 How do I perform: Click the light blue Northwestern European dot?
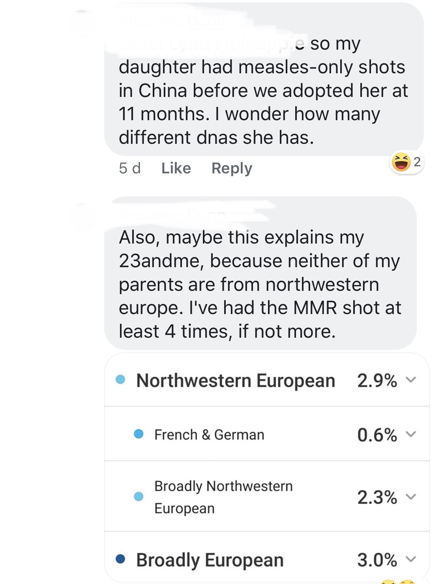120,380
